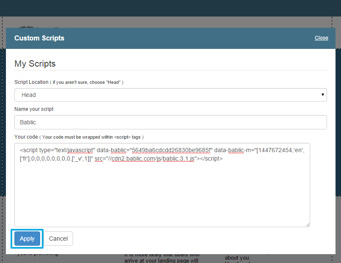Click the script name field containing Bablic

170,122
